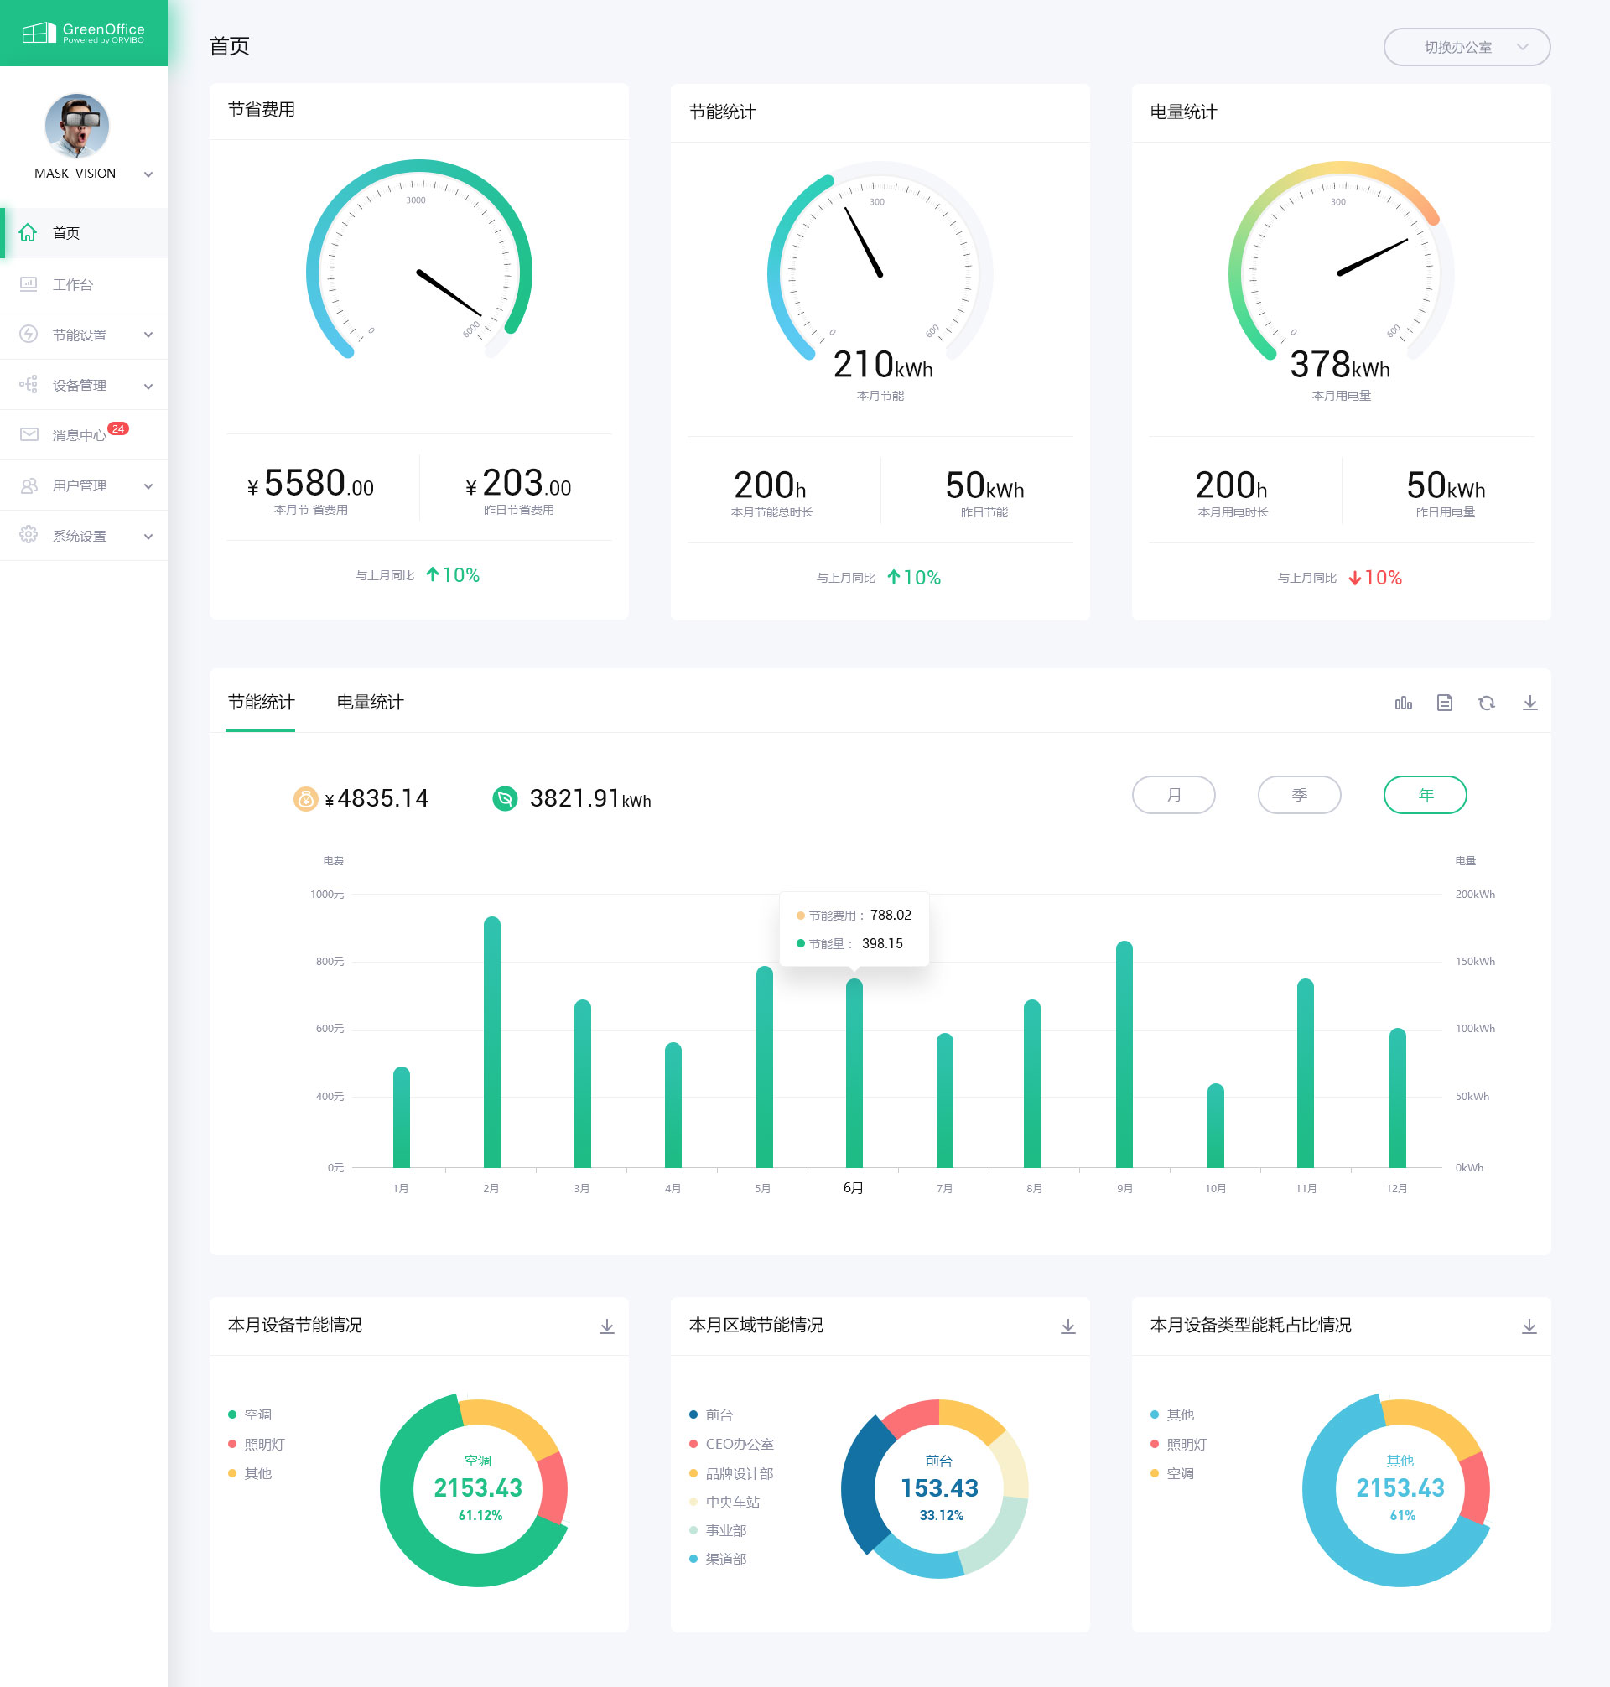Expand the 节能设置 sidebar menu
Image resolution: width=1610 pixels, height=1687 pixels.
(79, 335)
